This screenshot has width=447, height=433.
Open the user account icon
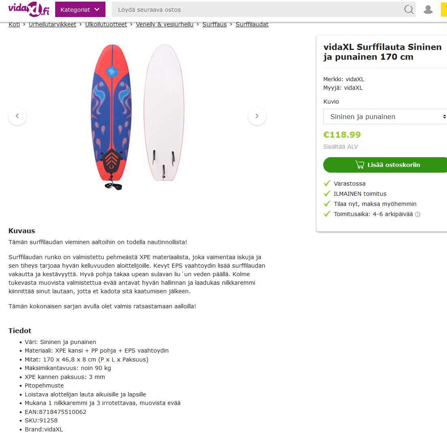coord(428,9)
